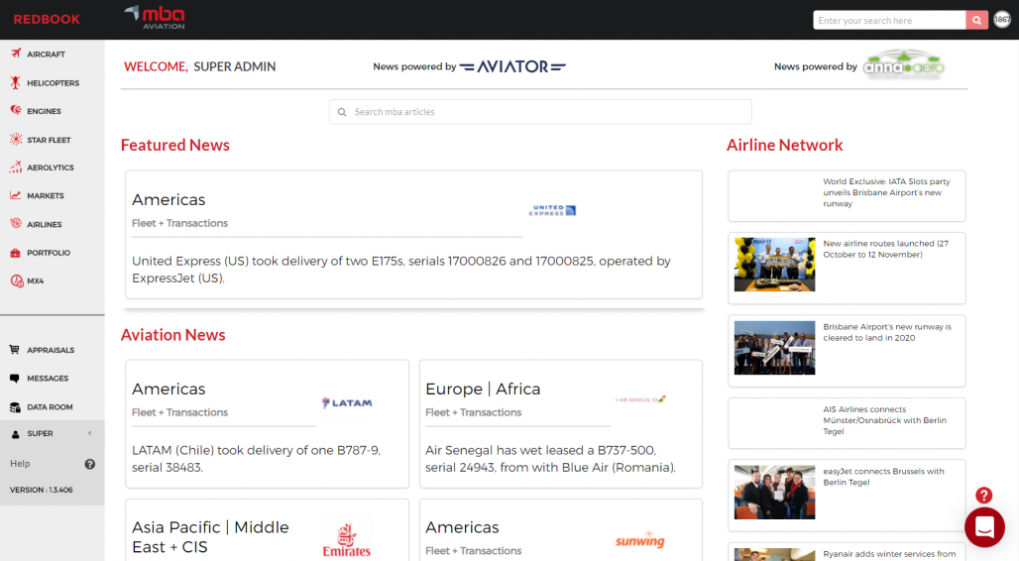This screenshot has height=561, width=1019.
Task: Open the new airline routes thumbnail
Action: 774,265
